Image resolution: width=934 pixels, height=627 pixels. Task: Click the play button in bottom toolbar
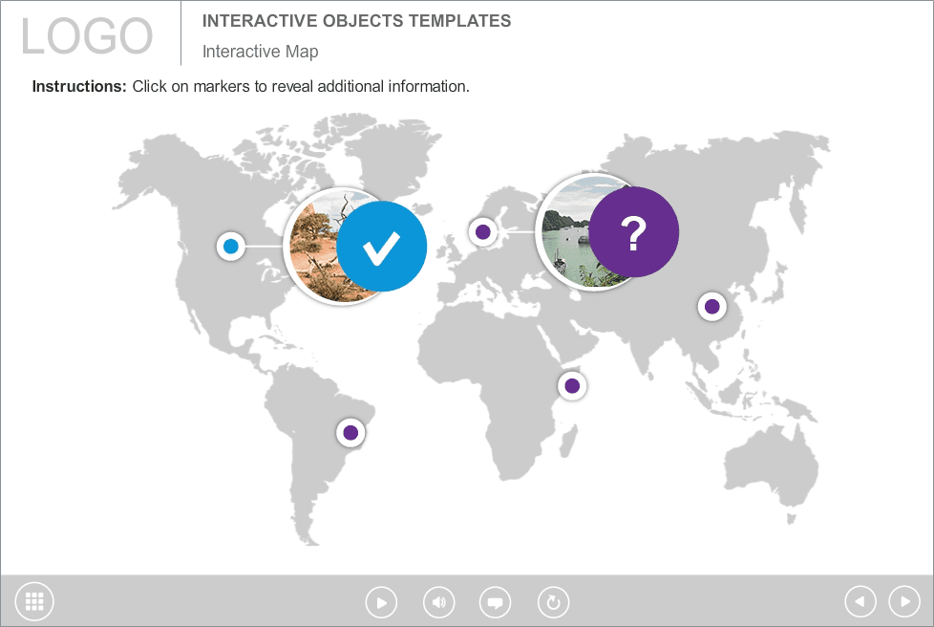pyautogui.click(x=381, y=602)
